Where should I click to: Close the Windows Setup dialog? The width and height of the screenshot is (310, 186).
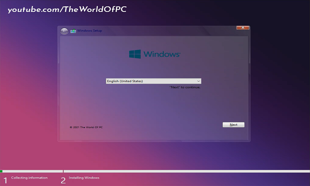(x=243, y=28)
